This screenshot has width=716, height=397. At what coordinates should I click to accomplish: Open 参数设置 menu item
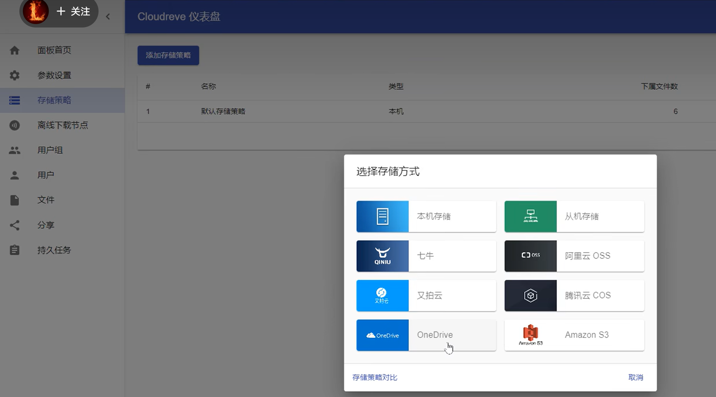(x=63, y=75)
